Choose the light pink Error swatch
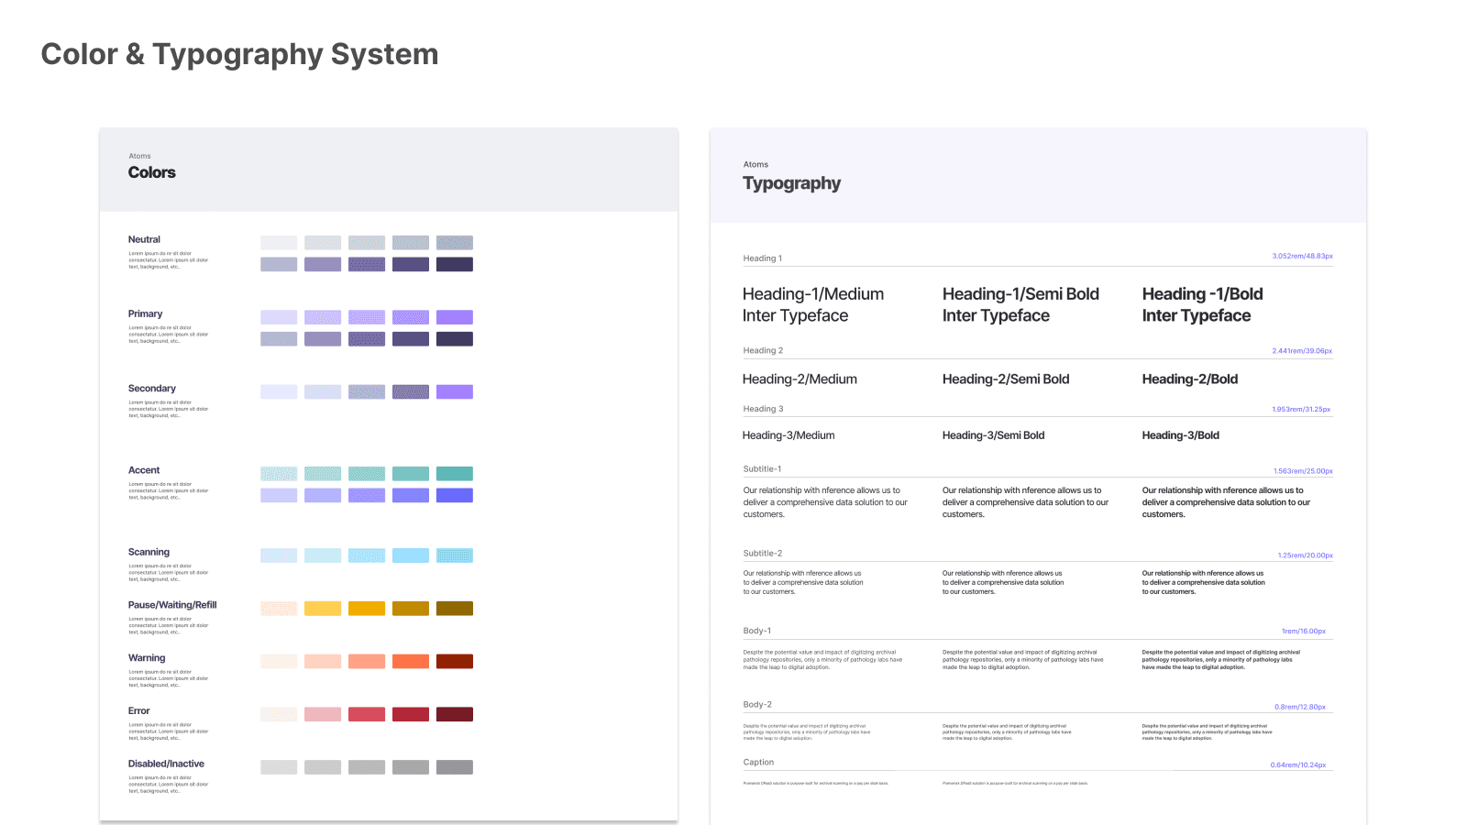The height and width of the screenshot is (825, 1467). [x=323, y=714]
